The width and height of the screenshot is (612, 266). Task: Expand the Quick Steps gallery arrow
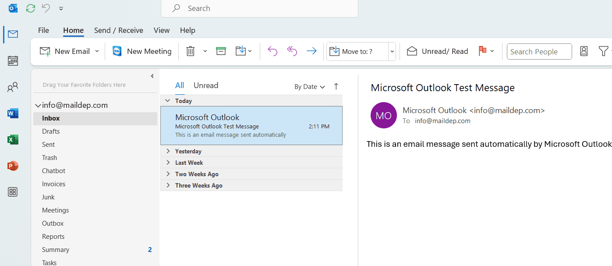point(392,51)
